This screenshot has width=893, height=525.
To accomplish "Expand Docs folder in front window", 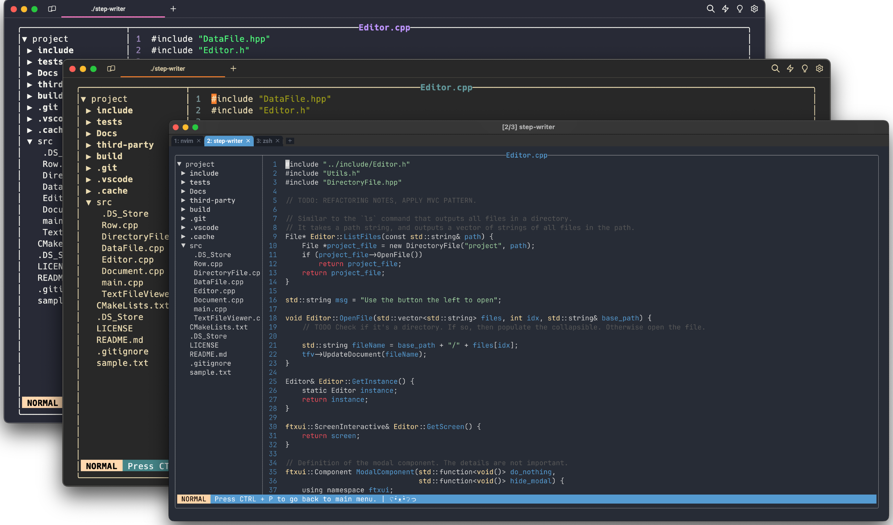I will [x=183, y=191].
